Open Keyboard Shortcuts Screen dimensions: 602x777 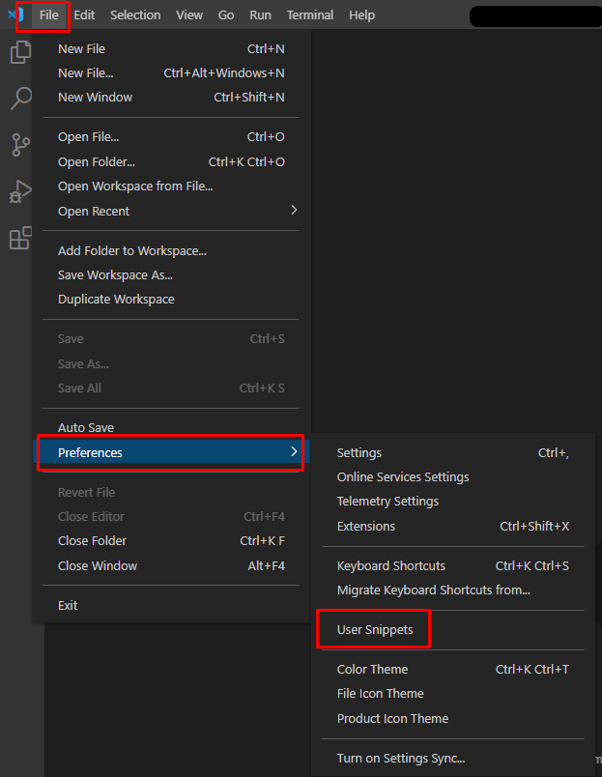tap(453, 566)
